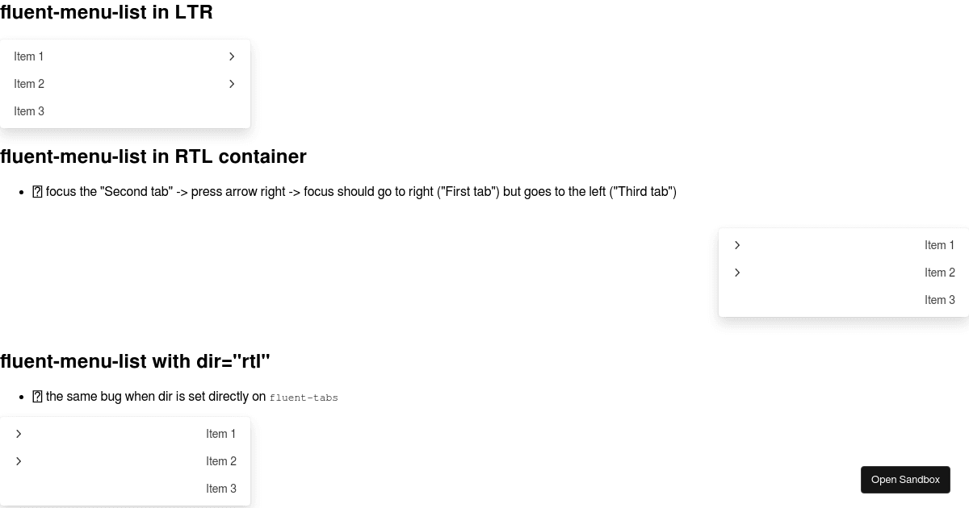Click the chevron beside Item 2 in RTL container menu
This screenshot has height=508, width=969.
coord(737,273)
